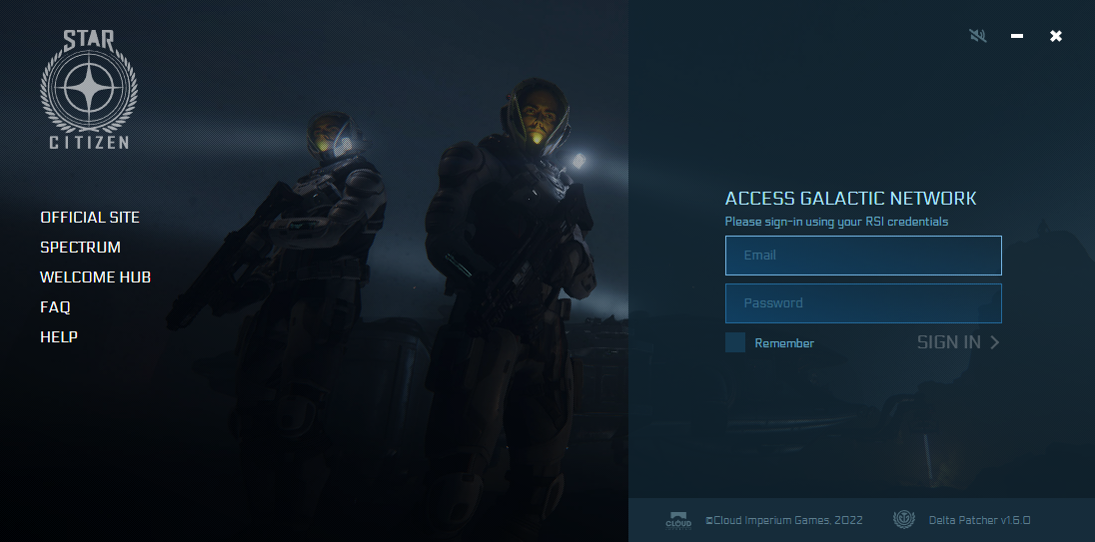The width and height of the screenshot is (1095, 542).
Task: Enable the Remember checkbox
Action: (x=734, y=342)
